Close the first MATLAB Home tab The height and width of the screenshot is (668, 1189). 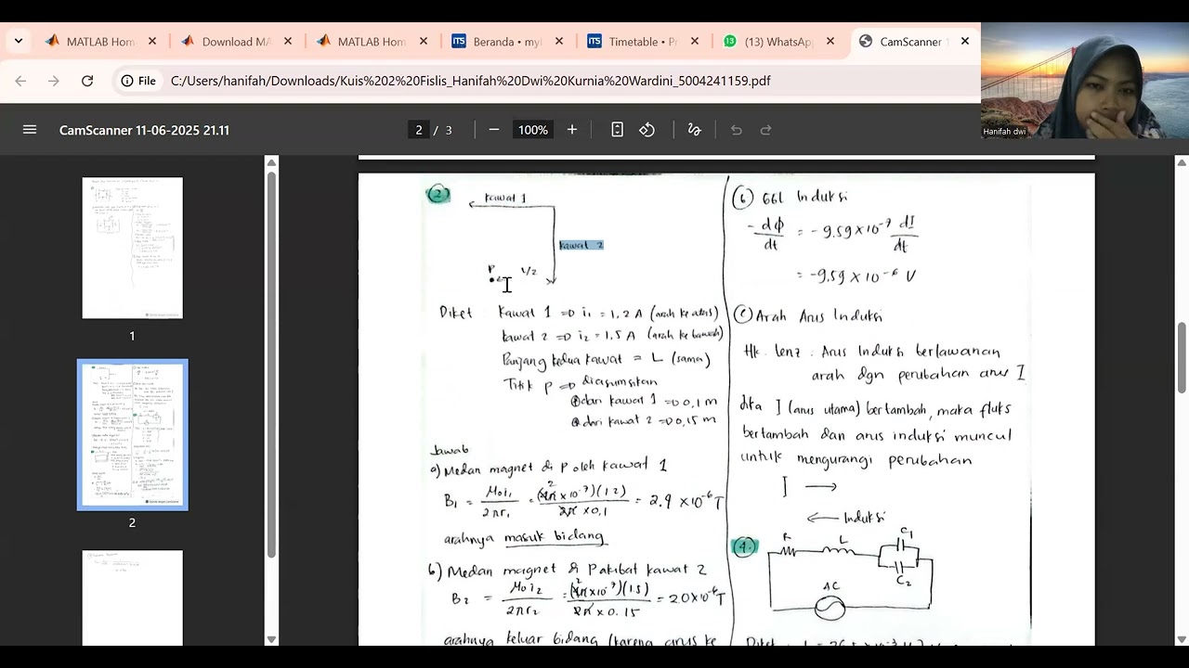[152, 42]
